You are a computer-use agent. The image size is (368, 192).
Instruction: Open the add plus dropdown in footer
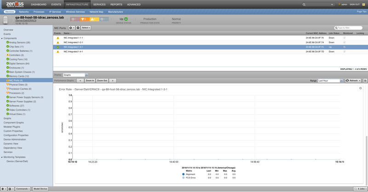(x=4, y=189)
